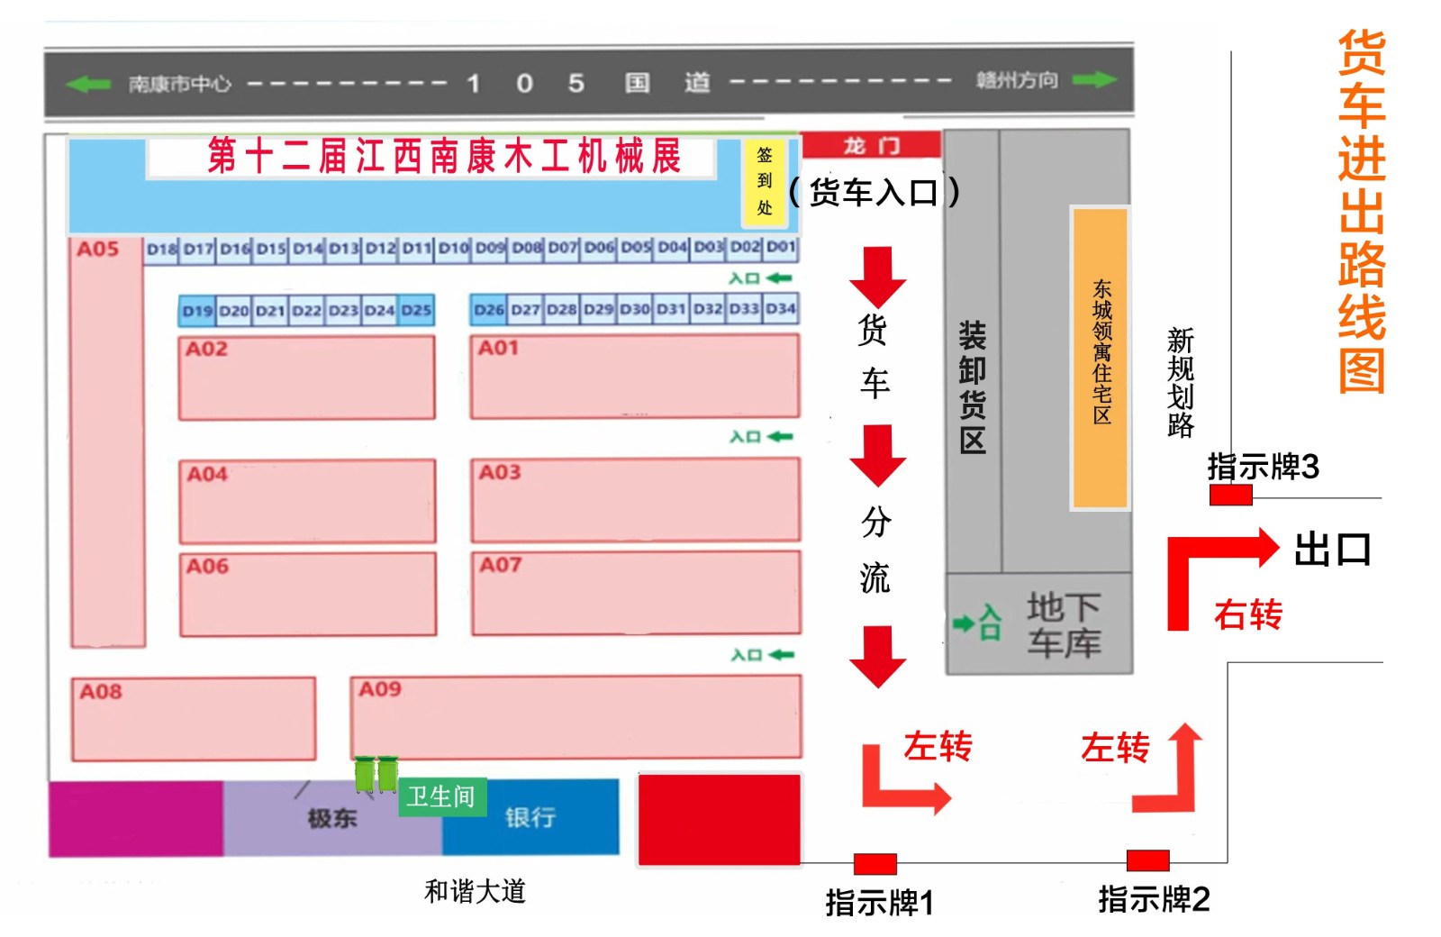Click the 赣州方向 direction text

pos(1017,80)
